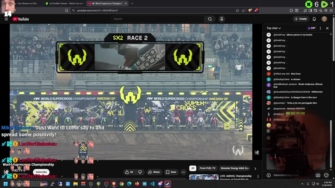Image resolution: width=335 pixels, height=188 pixels.
Task: Subscribe to FUEL TV channel
Action: click(41, 172)
